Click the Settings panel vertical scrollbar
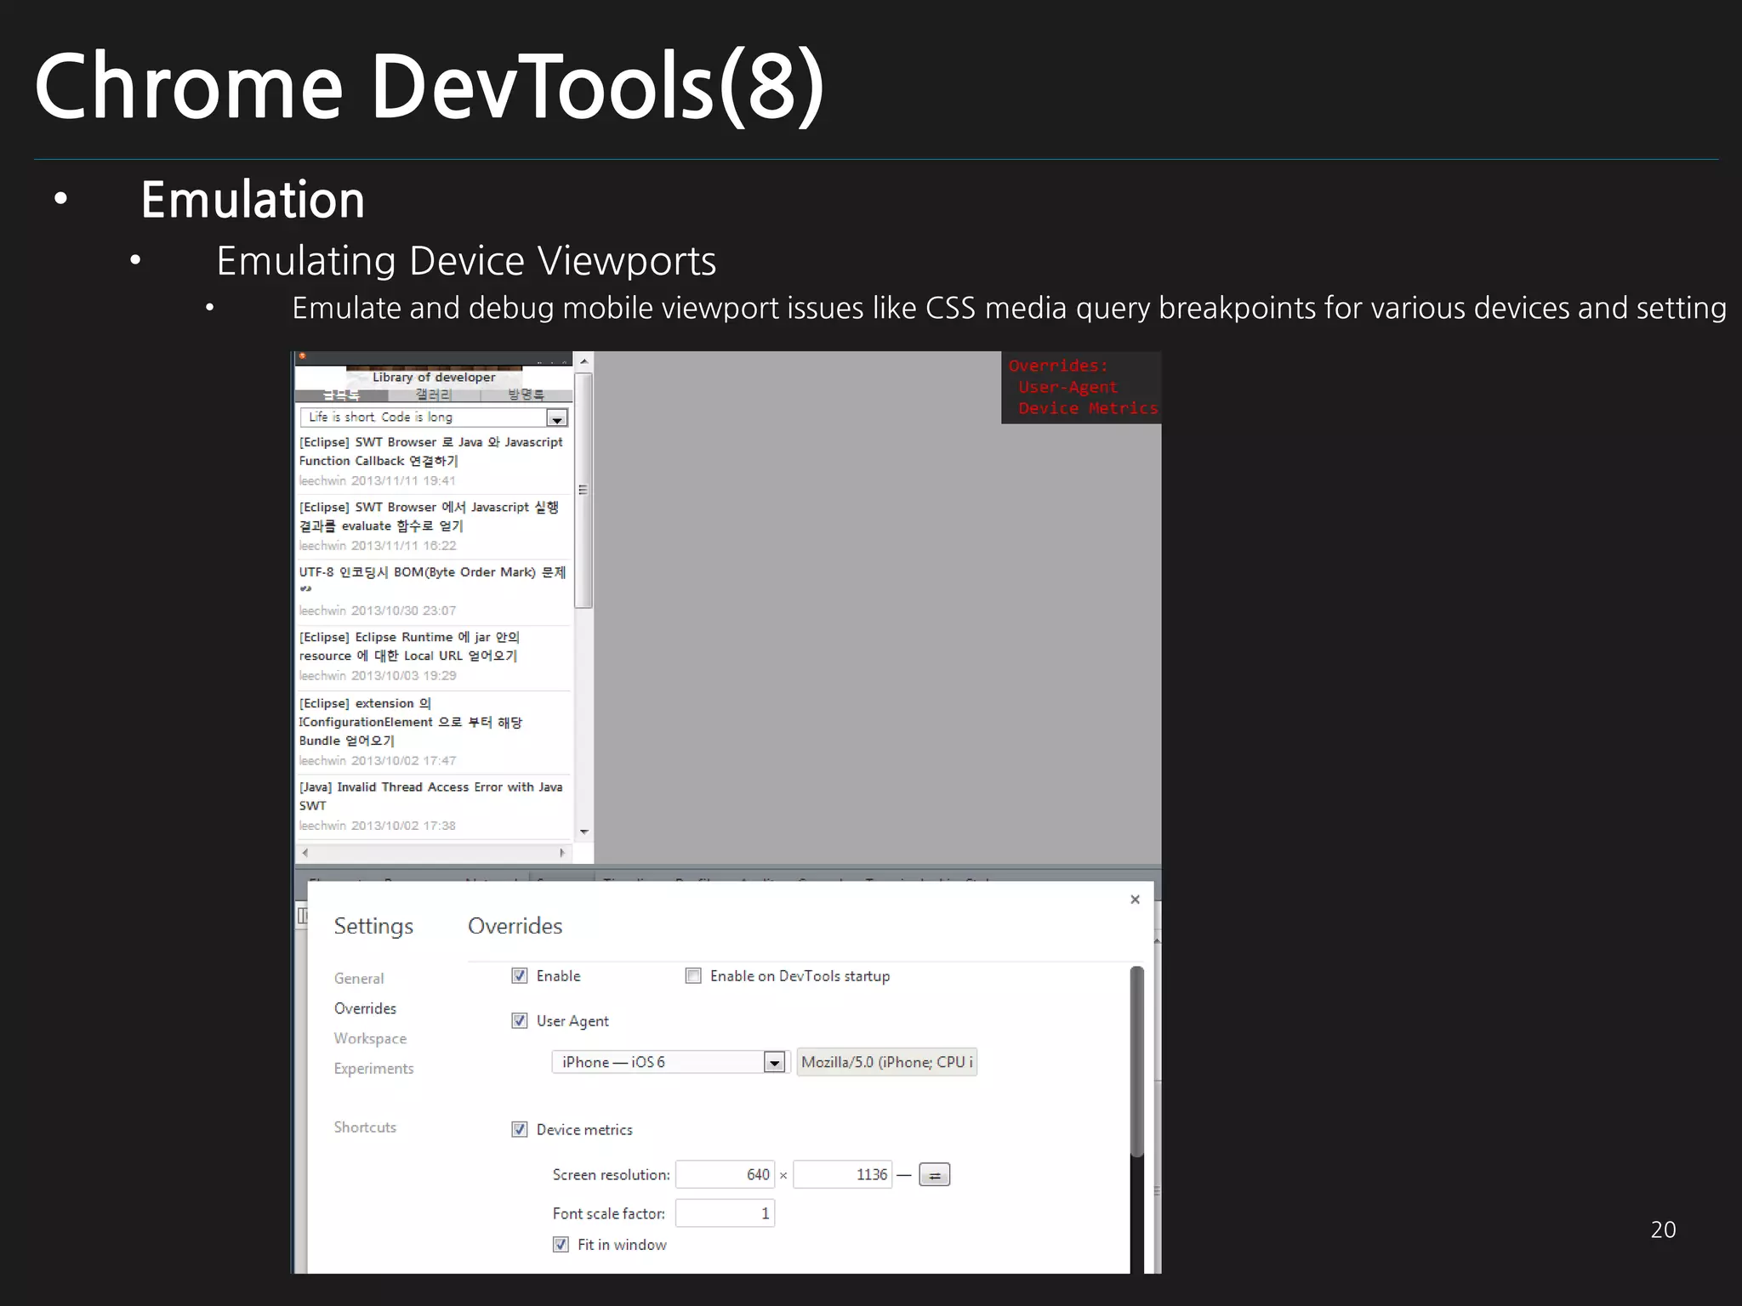This screenshot has width=1742, height=1306. (1136, 1061)
